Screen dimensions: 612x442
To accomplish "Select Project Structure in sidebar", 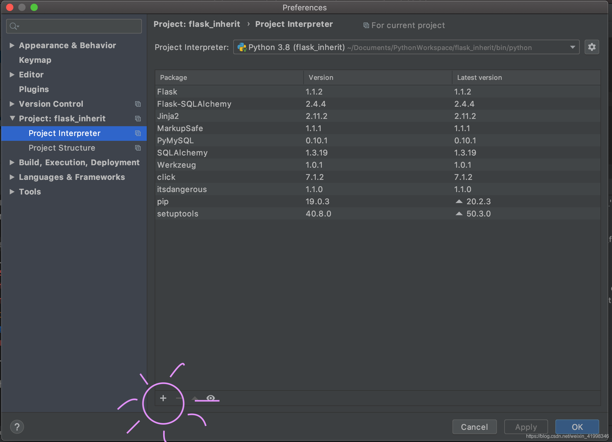I will 74,148.
